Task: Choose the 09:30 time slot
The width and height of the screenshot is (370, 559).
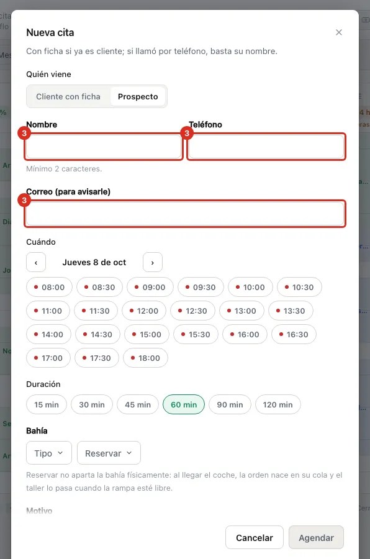Action: coord(201,288)
